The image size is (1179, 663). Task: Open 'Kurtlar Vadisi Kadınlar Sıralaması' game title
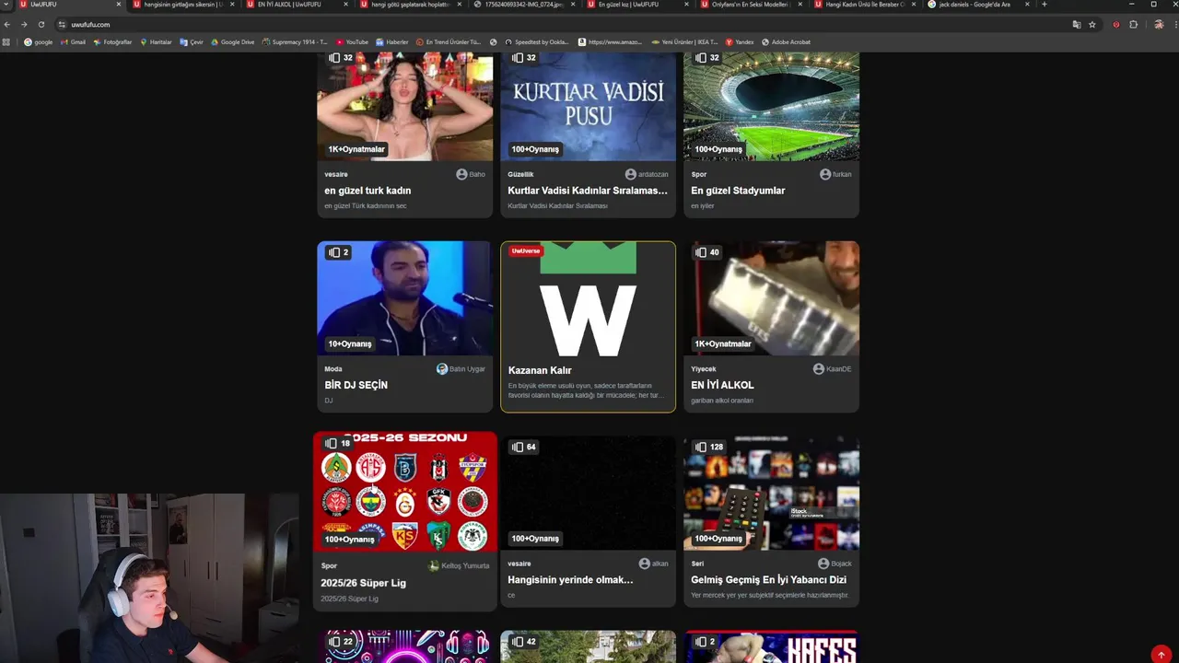(x=588, y=191)
